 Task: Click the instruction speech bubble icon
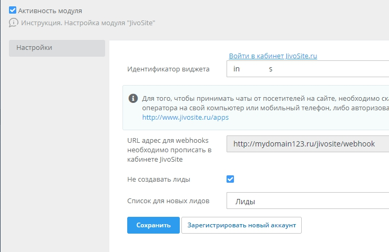13,23
